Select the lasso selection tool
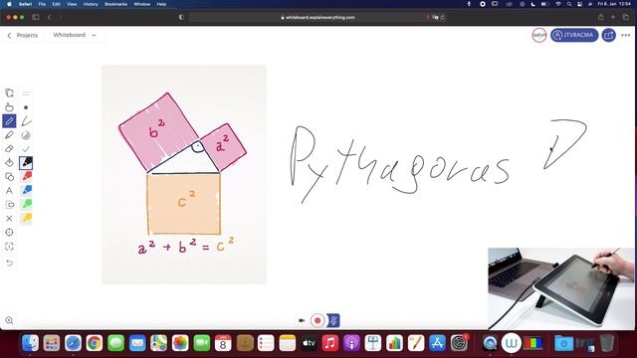Viewport: 637px width, 358px height. click(9, 247)
